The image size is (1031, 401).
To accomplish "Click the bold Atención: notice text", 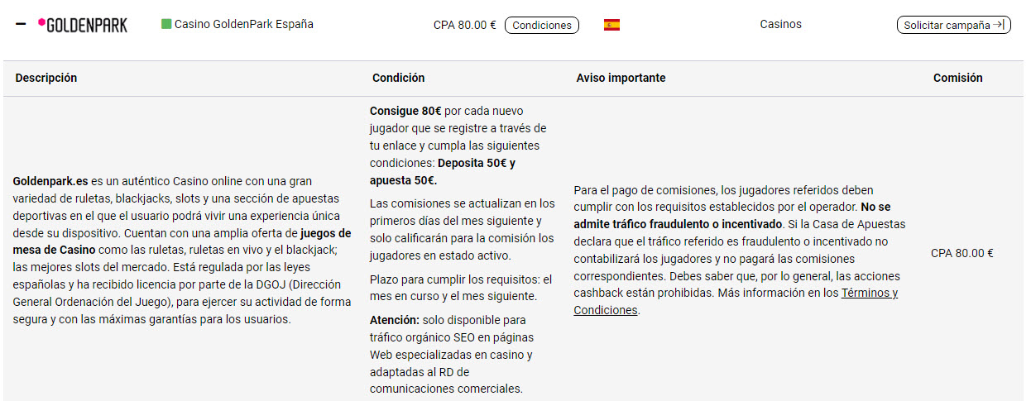I will (395, 320).
